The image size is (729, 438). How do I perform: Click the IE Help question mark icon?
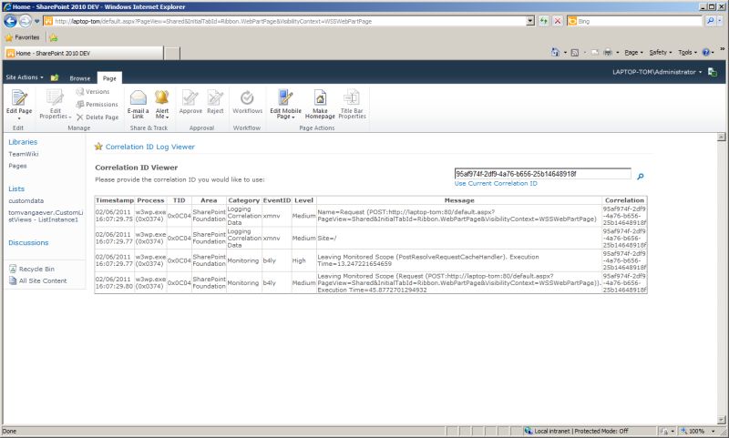click(x=705, y=53)
